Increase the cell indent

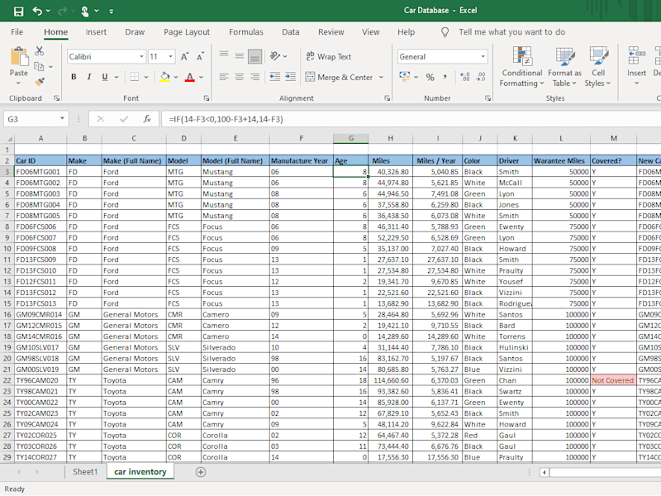point(291,77)
